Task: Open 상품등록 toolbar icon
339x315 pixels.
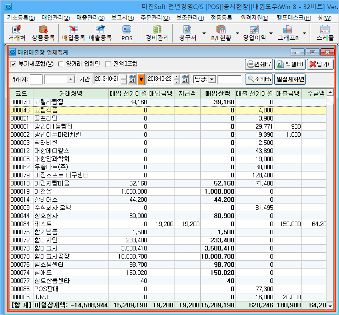Action: pos(43,33)
